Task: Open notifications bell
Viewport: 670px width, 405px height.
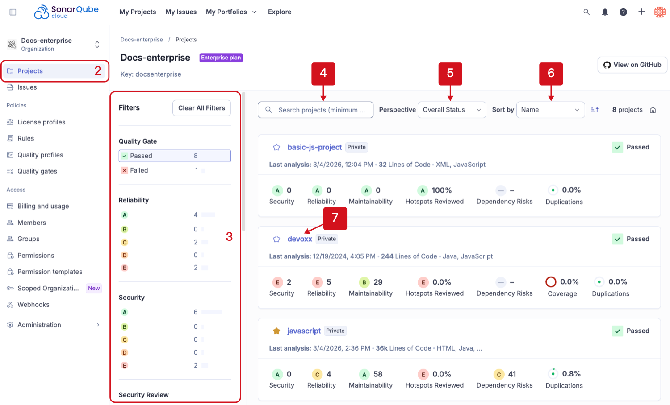Action: 605,12
